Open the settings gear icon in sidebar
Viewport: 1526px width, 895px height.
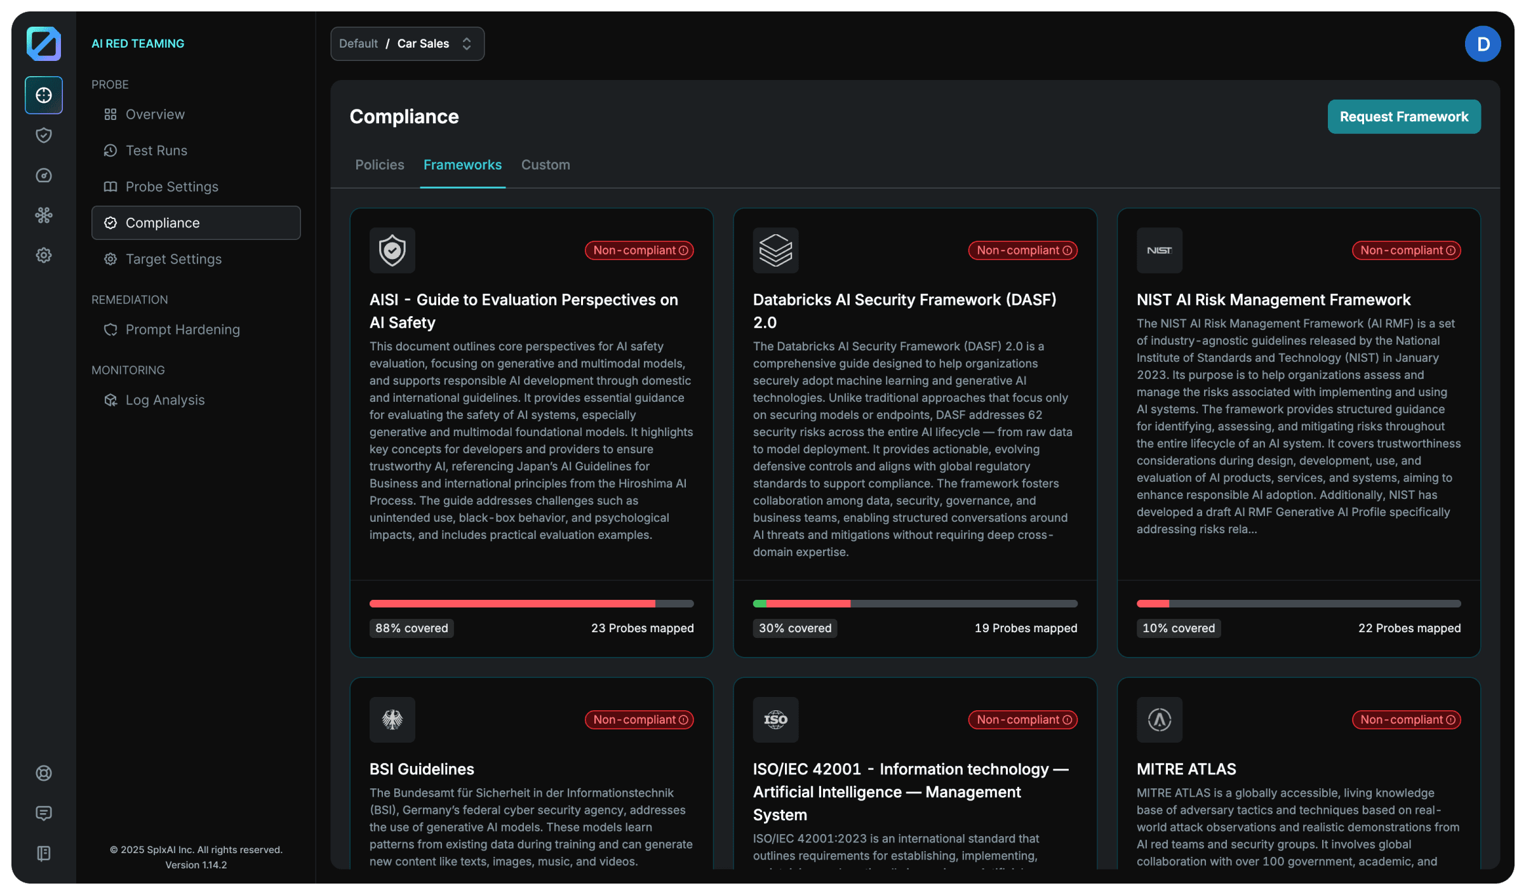(x=43, y=255)
